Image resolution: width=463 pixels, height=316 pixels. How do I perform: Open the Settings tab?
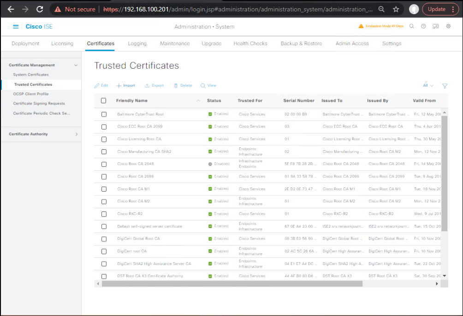(392, 43)
